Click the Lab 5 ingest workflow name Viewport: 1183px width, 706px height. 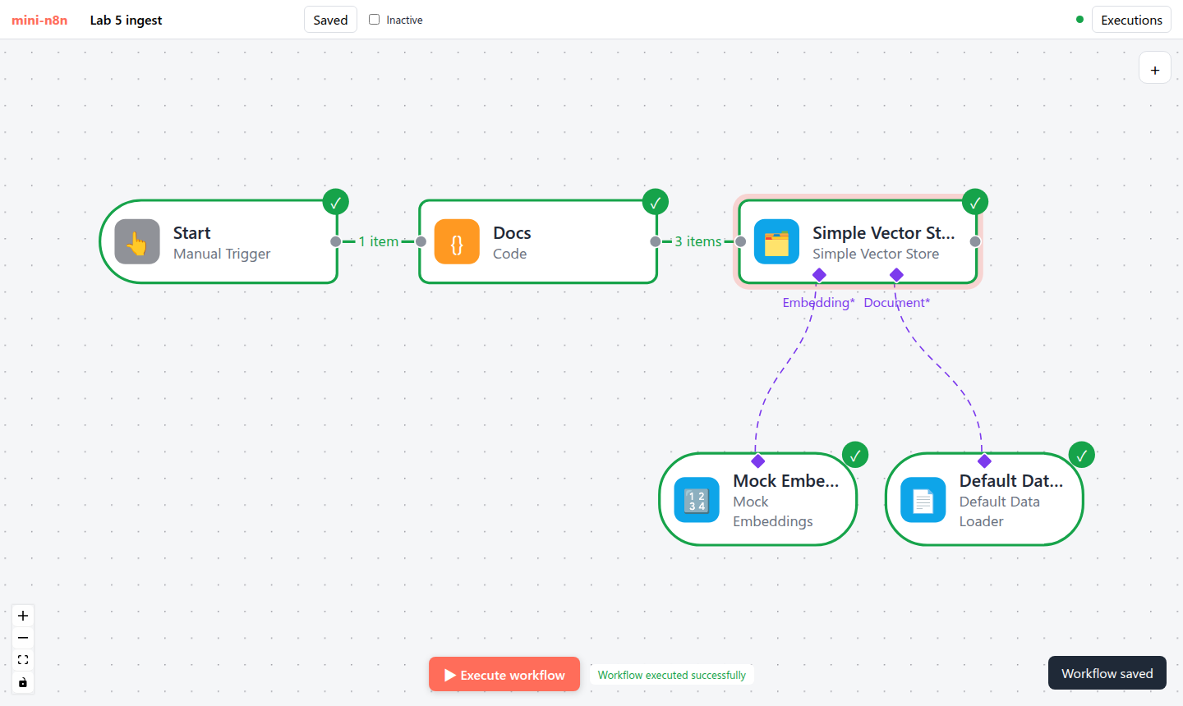pos(126,20)
